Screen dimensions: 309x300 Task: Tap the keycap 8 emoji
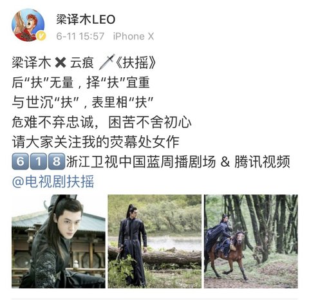coord(57,162)
